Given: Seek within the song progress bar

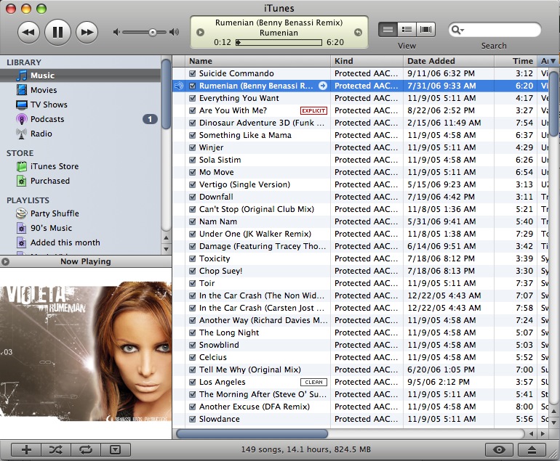Looking at the screenshot, I should [279, 42].
